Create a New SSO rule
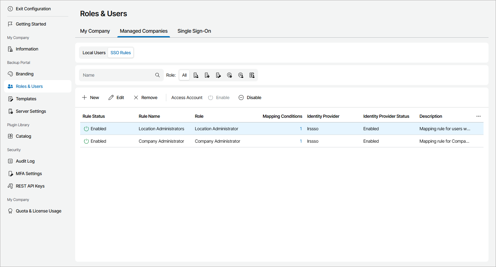Viewport: 496px width, 267px height. (x=90, y=98)
